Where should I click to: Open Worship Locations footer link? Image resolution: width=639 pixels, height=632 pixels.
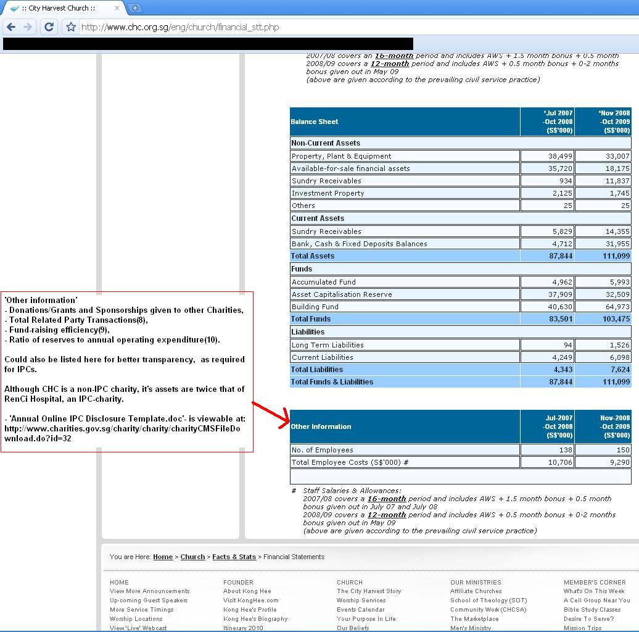pyautogui.click(x=136, y=619)
